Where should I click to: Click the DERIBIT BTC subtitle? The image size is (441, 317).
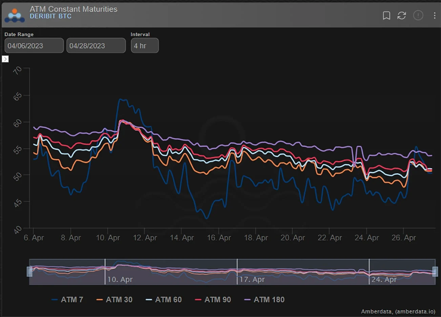(x=50, y=16)
